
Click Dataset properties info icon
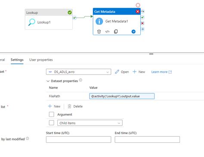pos(80,80)
